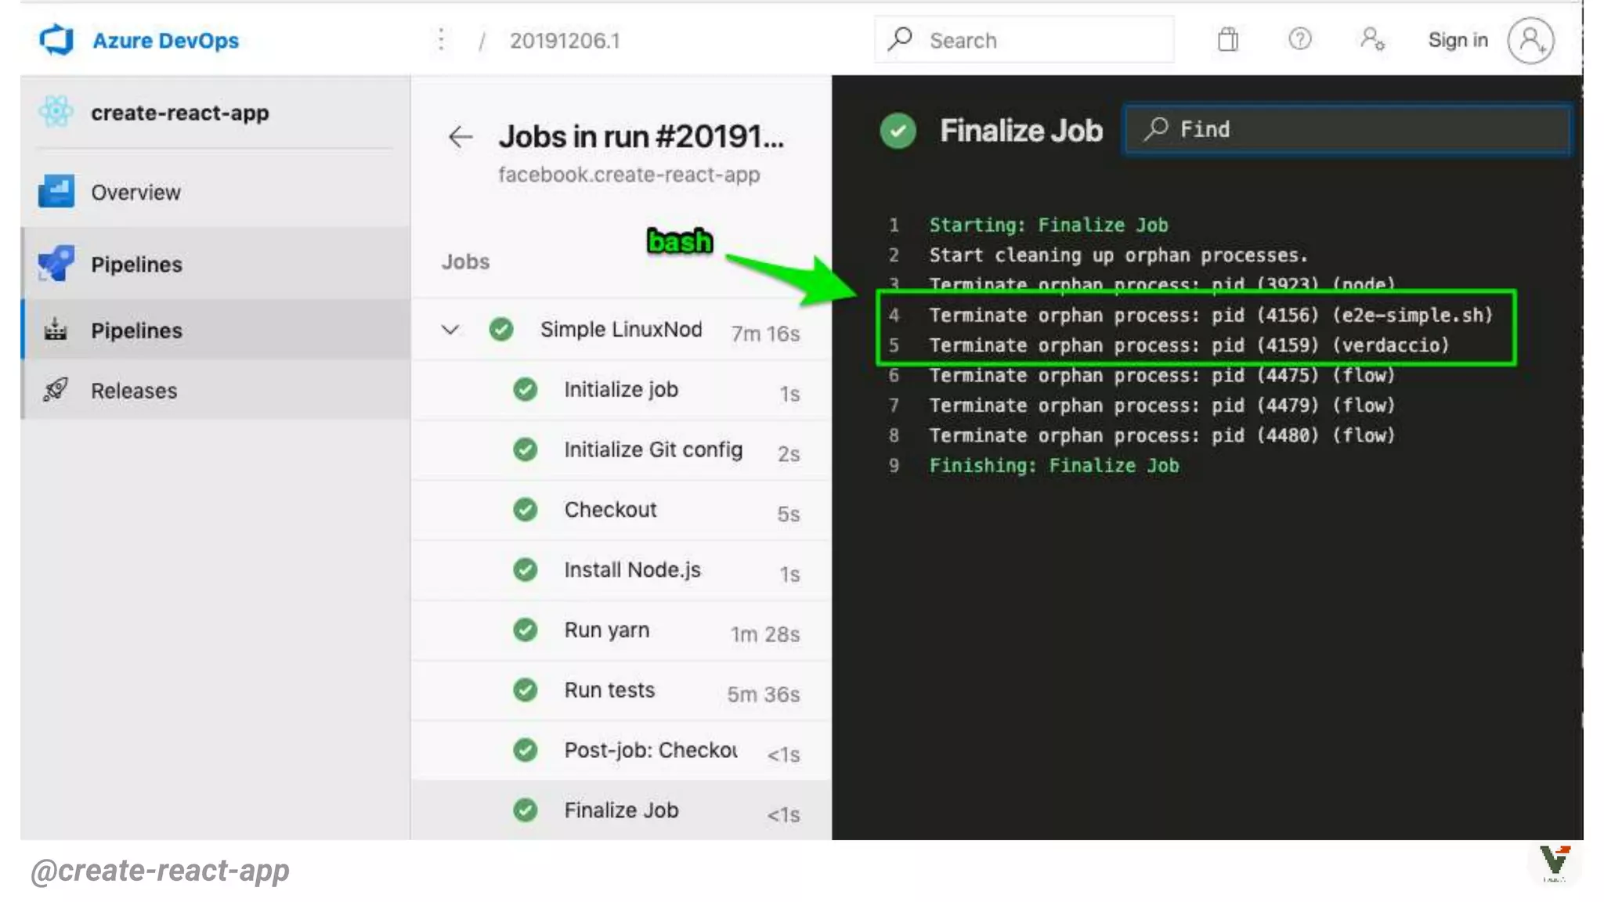This screenshot has height=902, width=1604.
Task: Click log line with pid (4479)
Action: pos(1161,406)
